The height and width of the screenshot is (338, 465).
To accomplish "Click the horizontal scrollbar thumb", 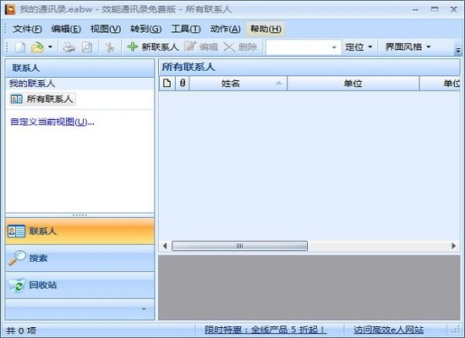I will coord(239,246).
